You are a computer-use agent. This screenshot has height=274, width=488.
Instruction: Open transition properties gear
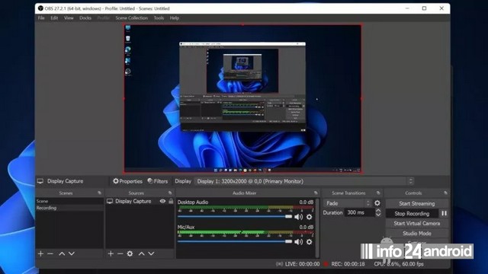point(377,203)
